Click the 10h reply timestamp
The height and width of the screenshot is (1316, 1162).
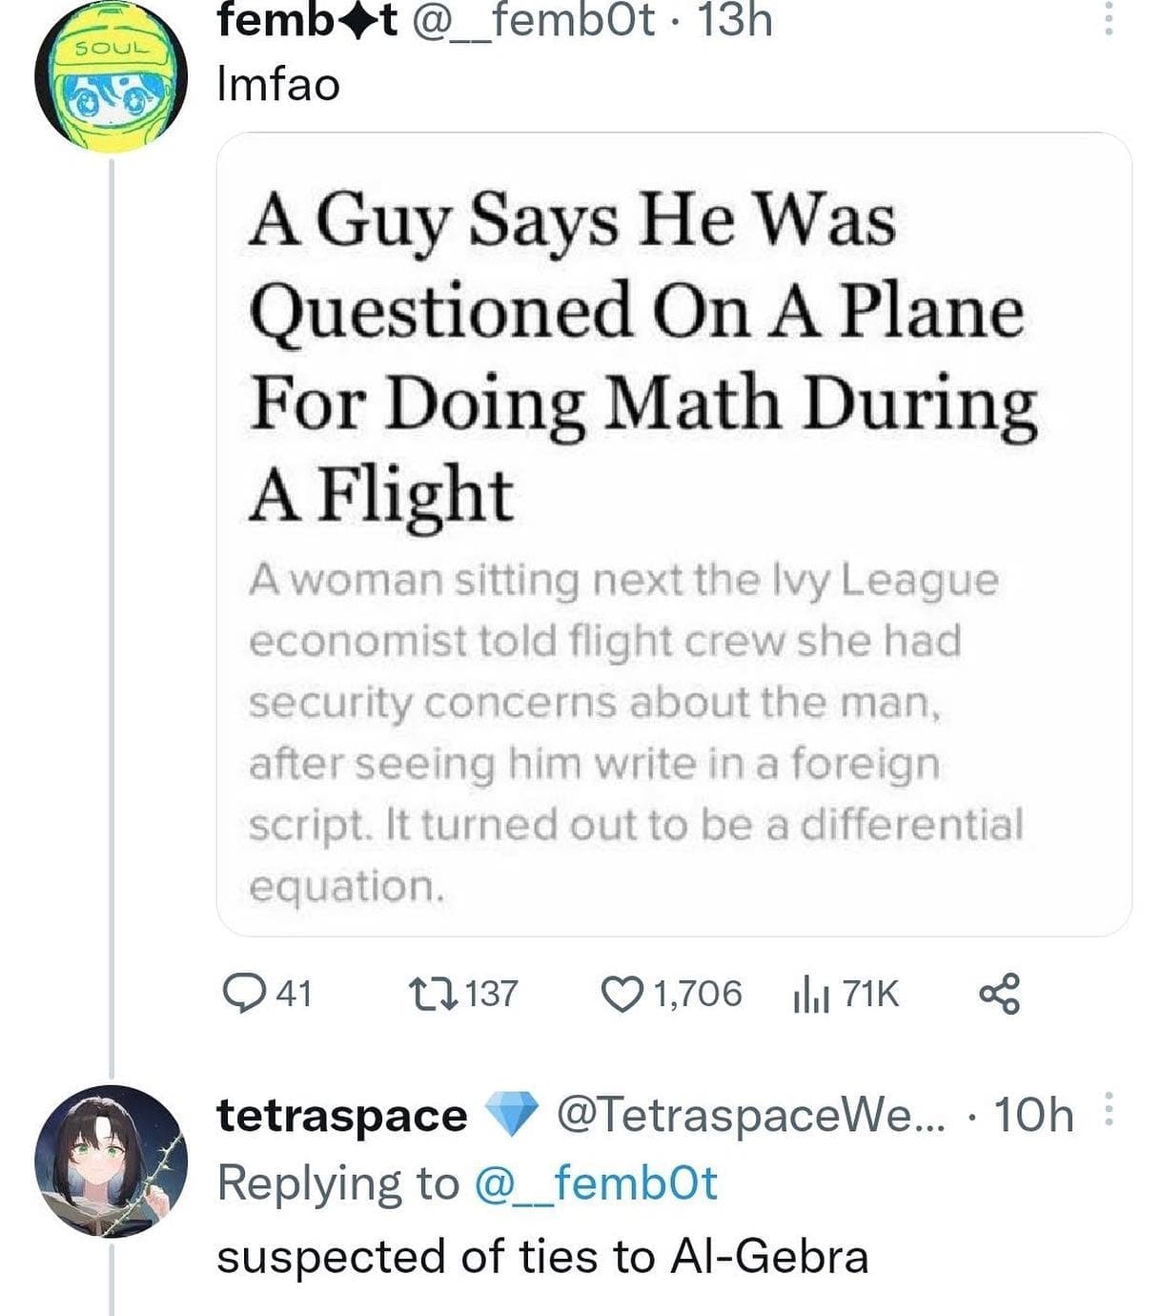point(1033,1114)
